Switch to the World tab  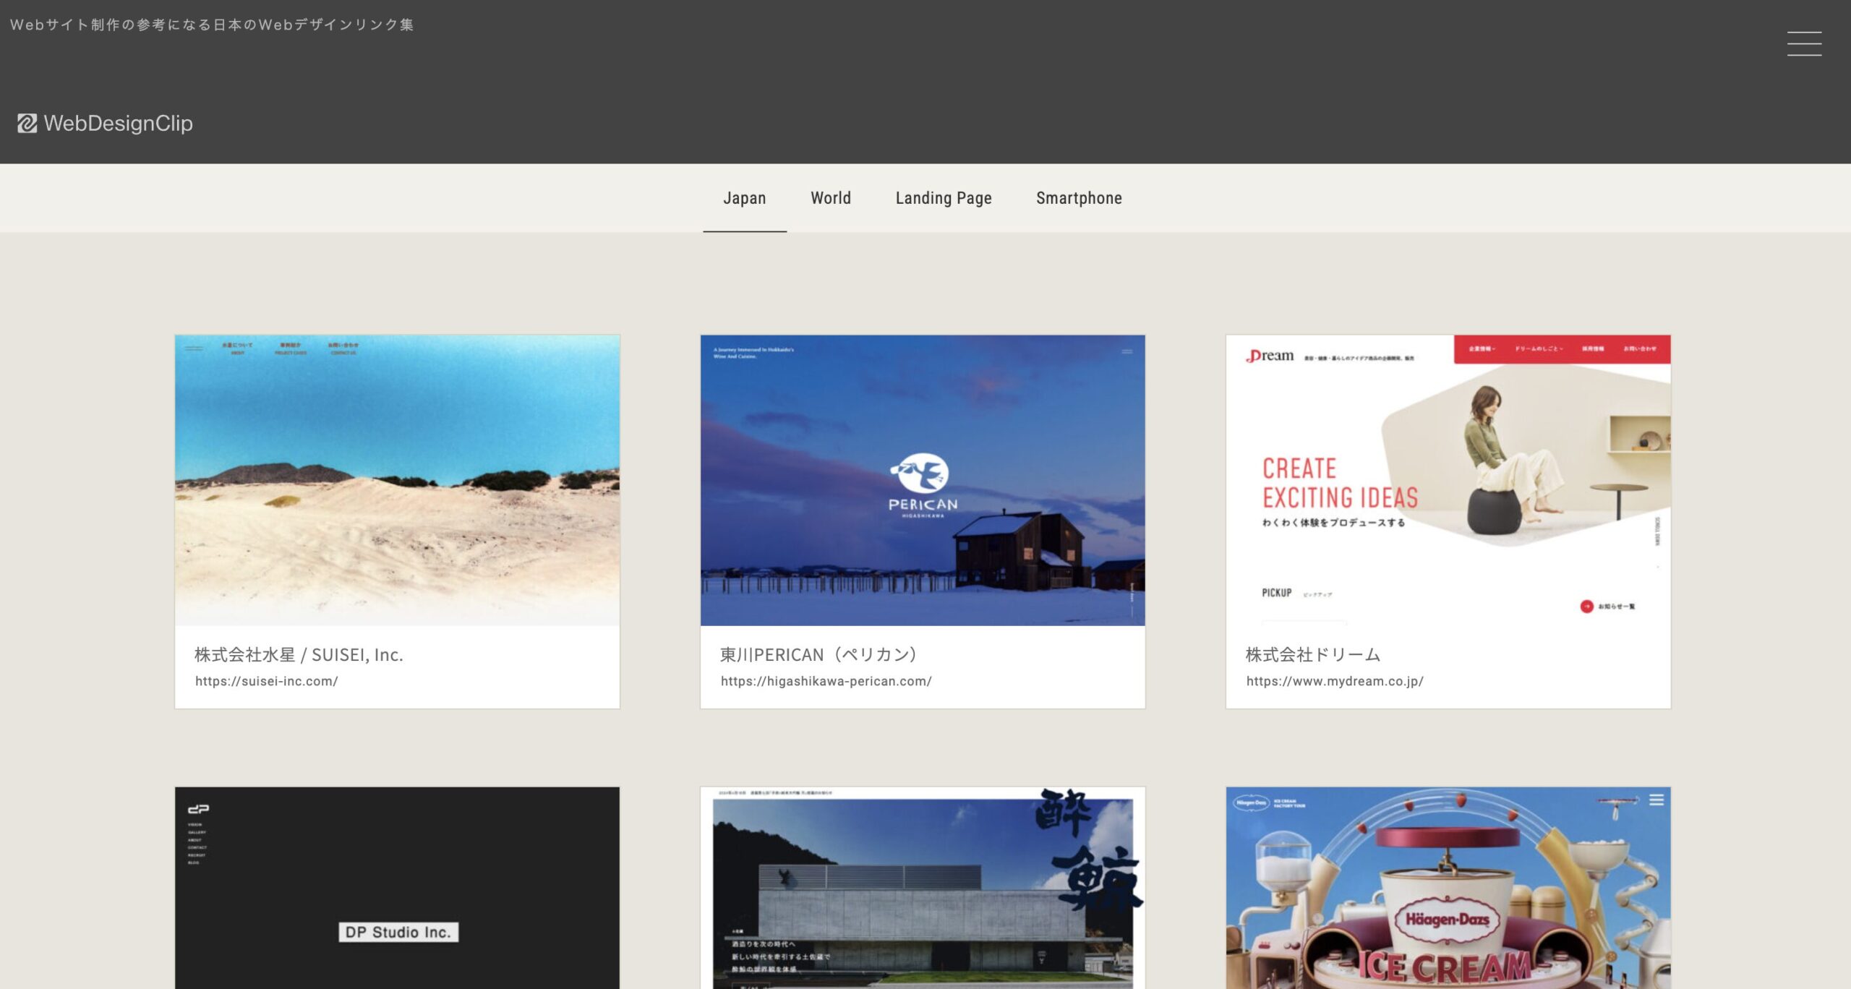point(830,198)
